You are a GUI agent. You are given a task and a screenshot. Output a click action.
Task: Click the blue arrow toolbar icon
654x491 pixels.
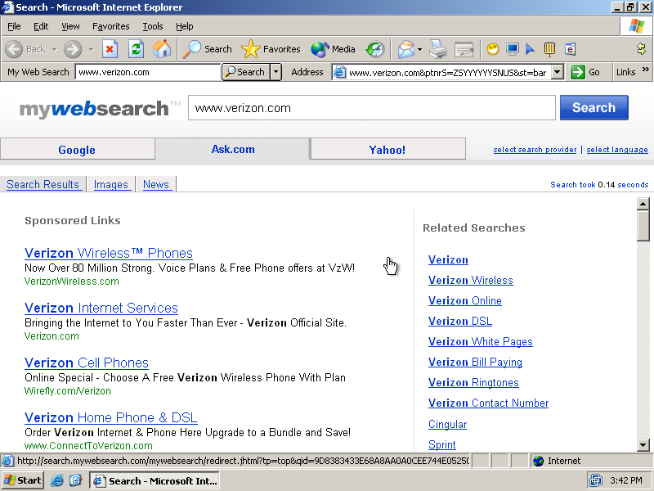point(530,49)
